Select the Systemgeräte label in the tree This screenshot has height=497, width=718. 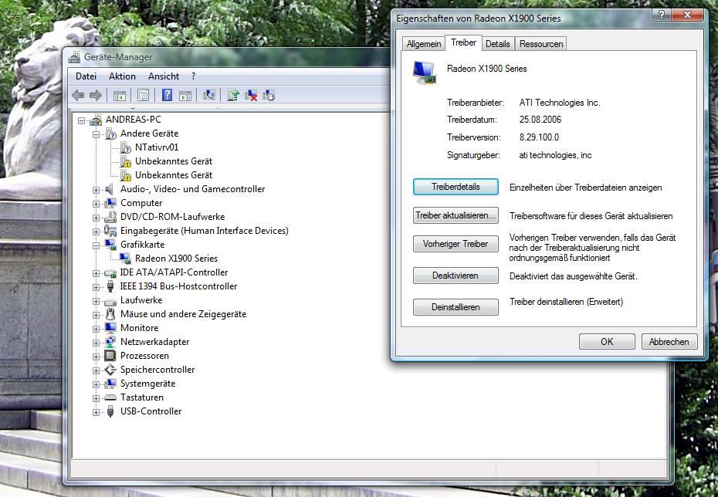pos(147,384)
